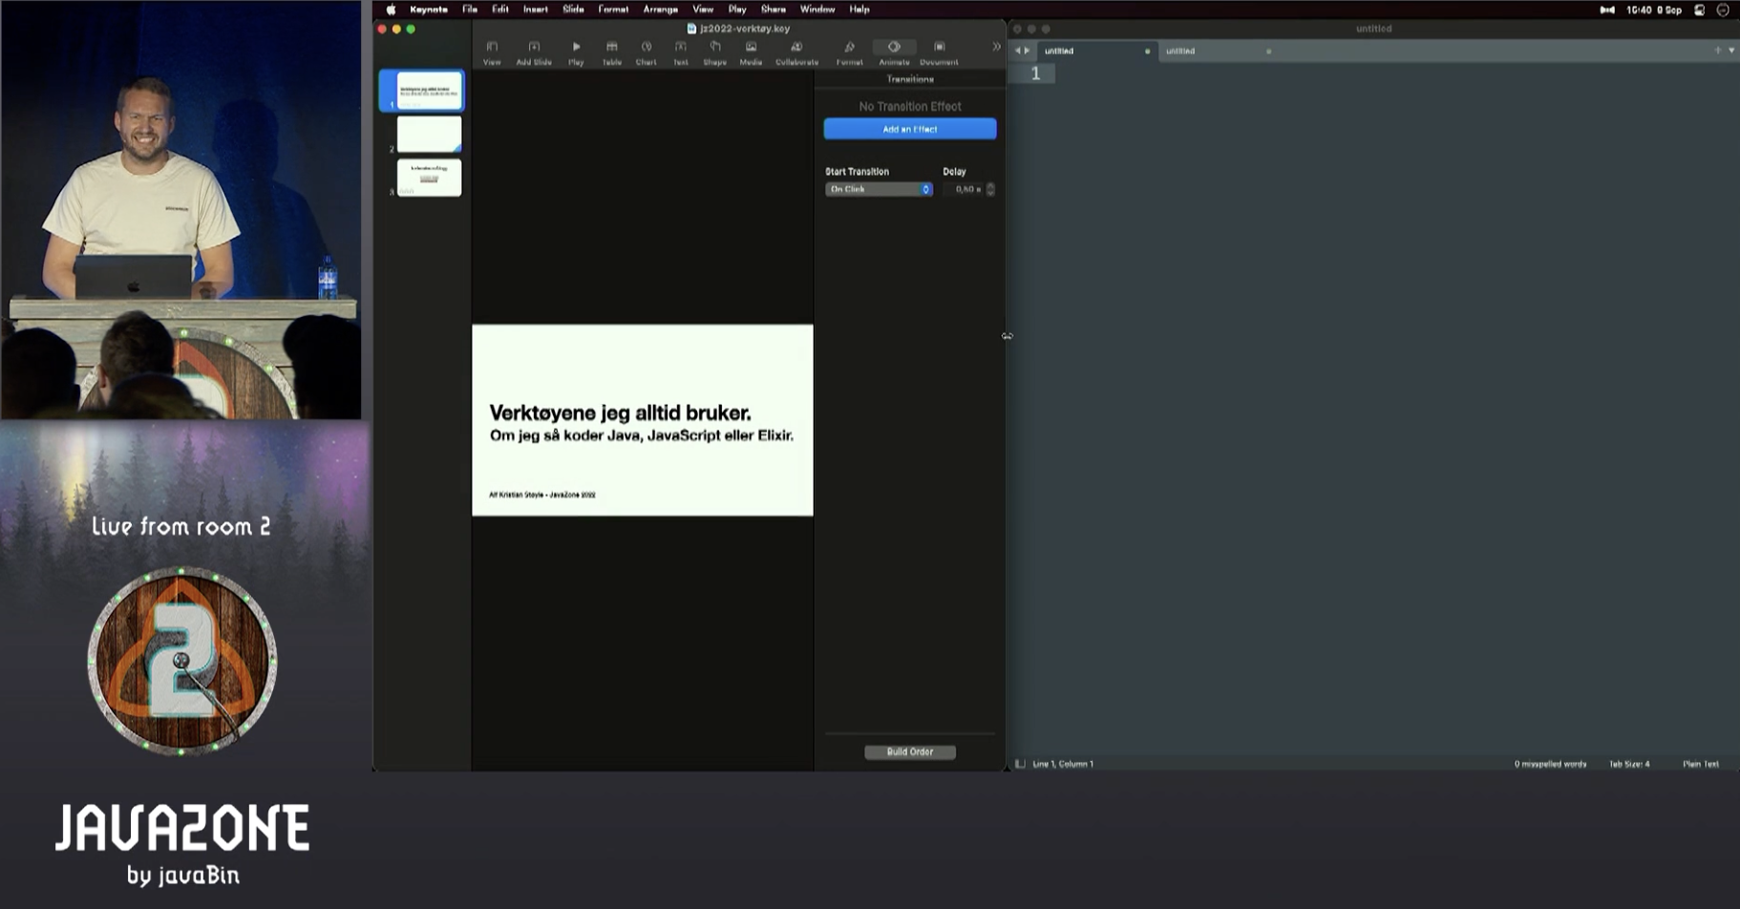Open the Format inspector icon
Viewport: 1740px width, 909px height.
[x=849, y=48]
